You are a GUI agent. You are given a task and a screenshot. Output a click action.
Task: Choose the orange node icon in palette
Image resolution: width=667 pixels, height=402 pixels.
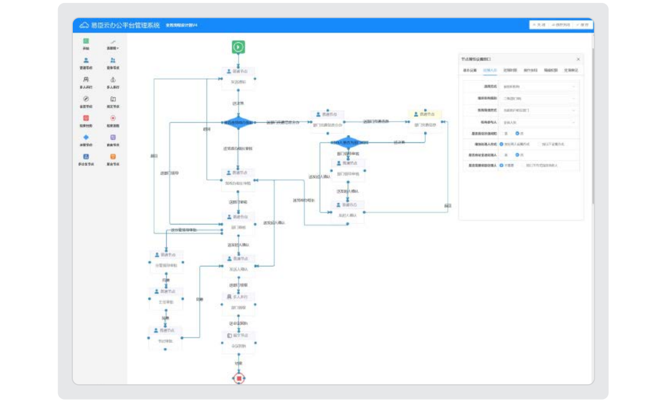coord(113,157)
